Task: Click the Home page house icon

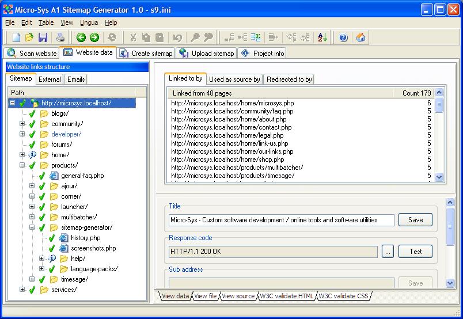Action: (360, 37)
